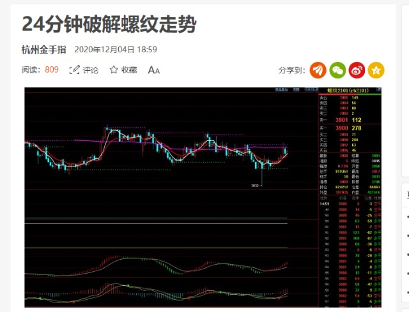Click the favorite star outline icon
409x312 pixels.
point(114,70)
